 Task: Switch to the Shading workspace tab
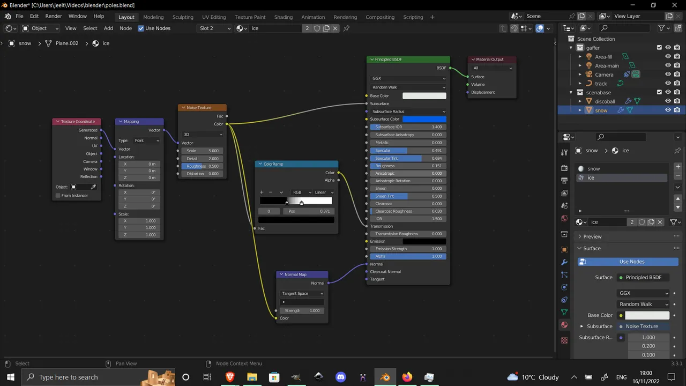pyautogui.click(x=284, y=17)
